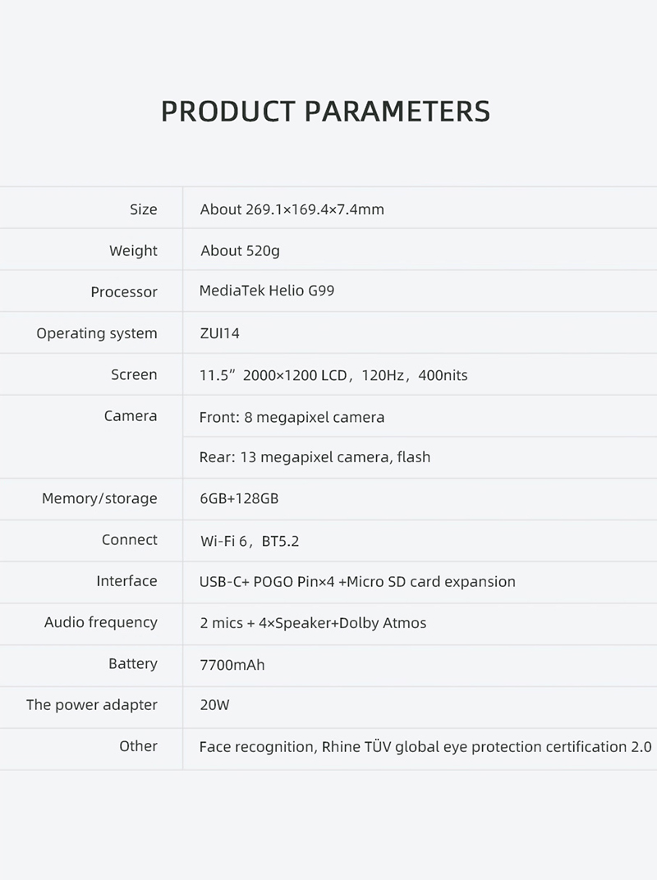Click USB-C+ POGO Pin×4 interface text

267,581
